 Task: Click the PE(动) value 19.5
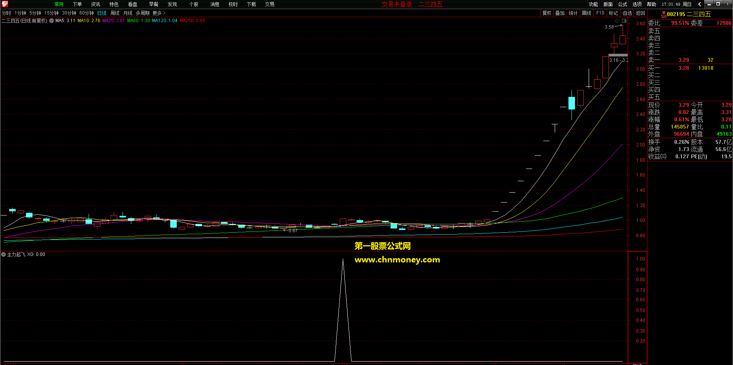(x=727, y=156)
